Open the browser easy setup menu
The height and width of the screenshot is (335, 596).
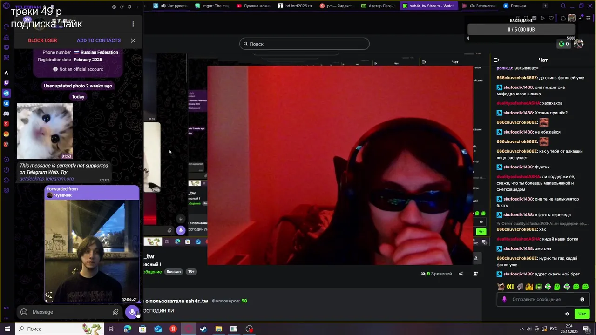click(x=589, y=19)
